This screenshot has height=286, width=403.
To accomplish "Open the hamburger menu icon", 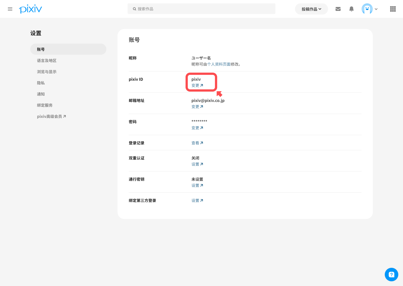I will 10,9.
